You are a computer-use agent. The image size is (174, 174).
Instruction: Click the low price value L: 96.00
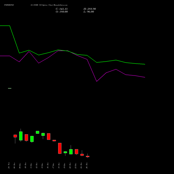89,12
